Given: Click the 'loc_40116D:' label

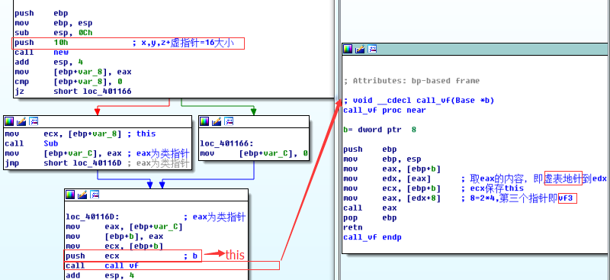Looking at the screenshot, I should coord(92,217).
